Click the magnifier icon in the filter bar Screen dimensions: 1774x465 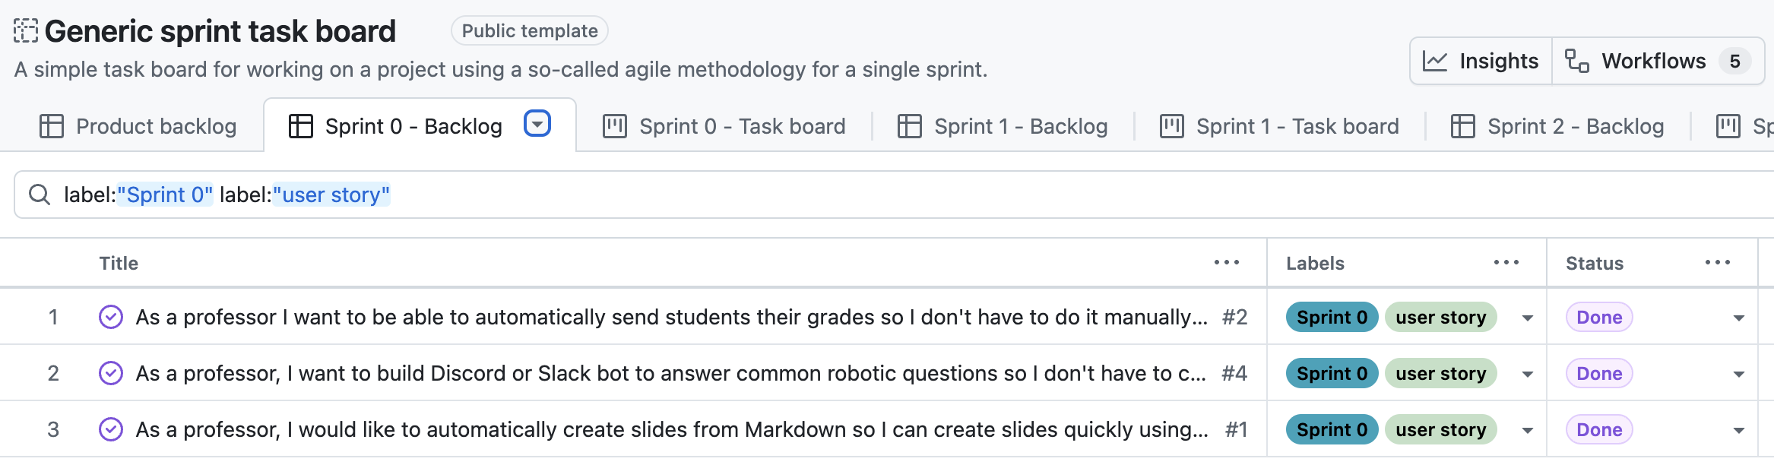[x=40, y=195]
